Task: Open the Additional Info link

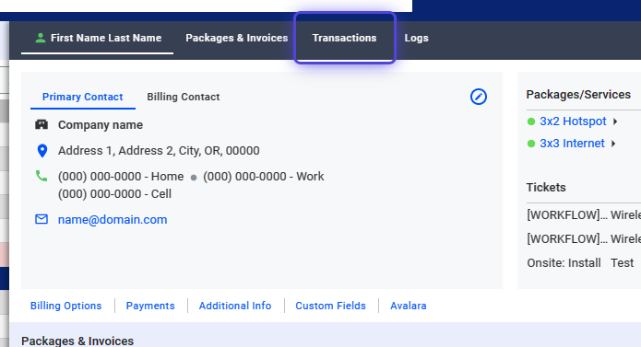Action: click(x=235, y=306)
